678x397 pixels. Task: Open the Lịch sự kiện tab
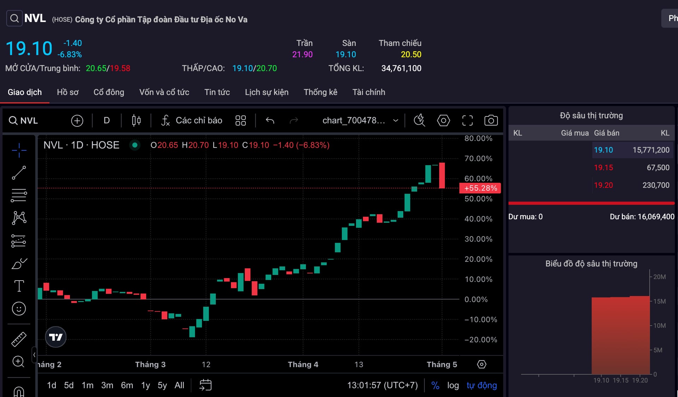point(267,92)
